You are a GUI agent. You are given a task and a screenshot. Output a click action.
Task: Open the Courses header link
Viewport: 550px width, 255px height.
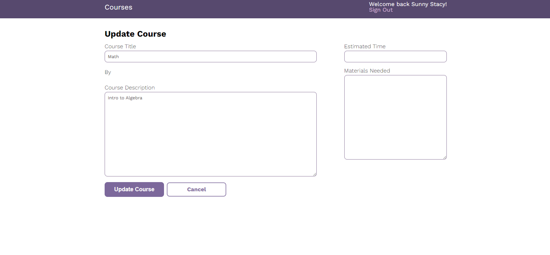pos(118,7)
